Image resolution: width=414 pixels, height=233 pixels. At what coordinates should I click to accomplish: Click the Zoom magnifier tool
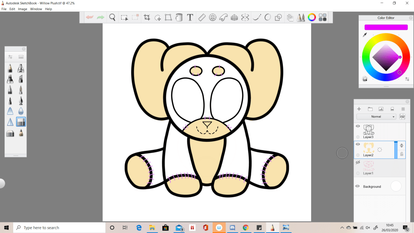[112, 17]
